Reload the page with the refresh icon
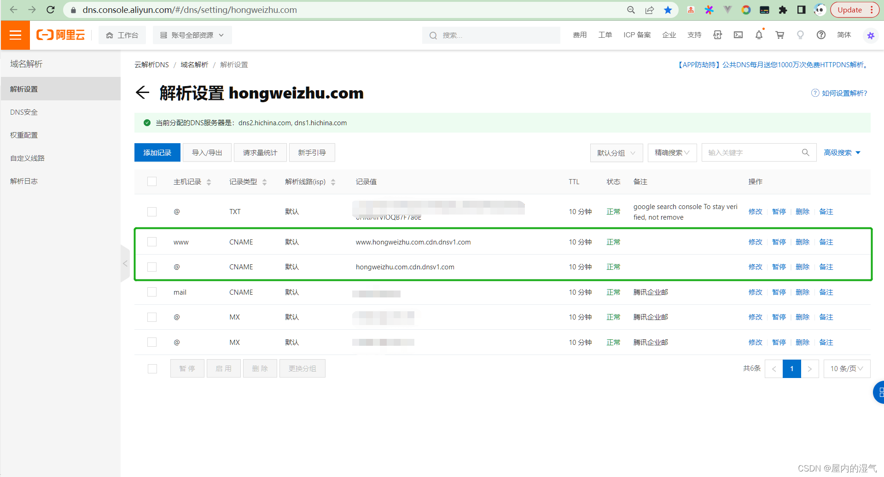The width and height of the screenshot is (884, 477). coord(51,10)
